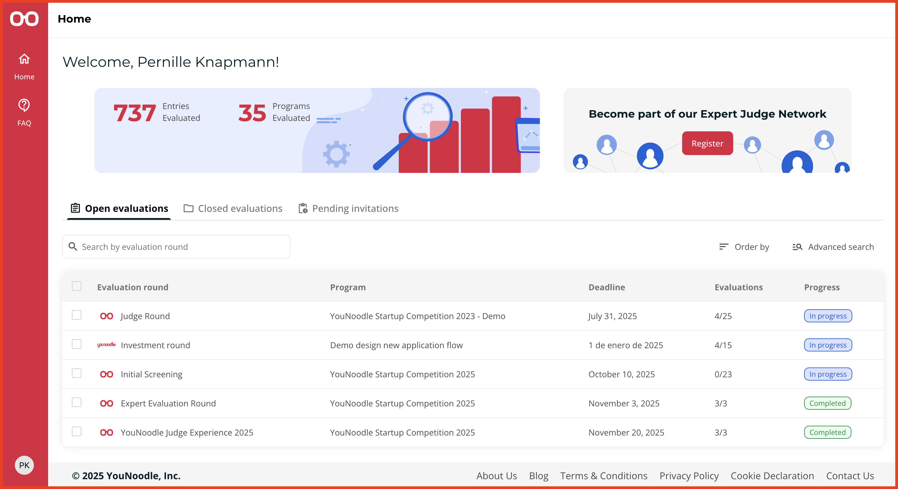The height and width of the screenshot is (489, 898).
Task: Click the search magnifier icon
Action: tap(73, 247)
